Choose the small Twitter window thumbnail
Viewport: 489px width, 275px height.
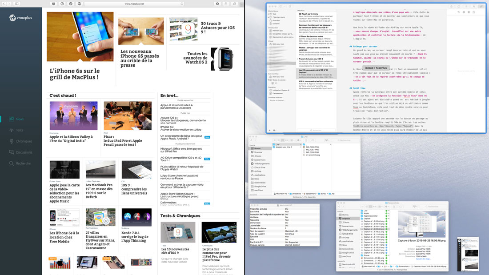tap(468, 254)
